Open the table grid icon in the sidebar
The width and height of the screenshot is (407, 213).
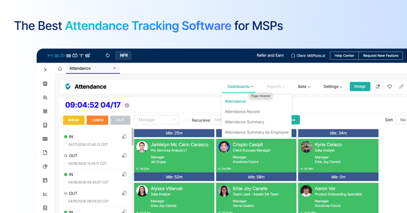pos(45,139)
